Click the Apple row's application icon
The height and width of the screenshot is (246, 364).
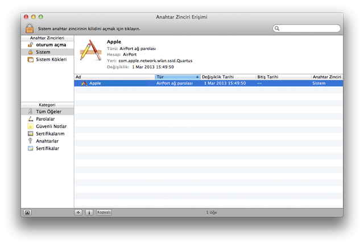[84, 83]
